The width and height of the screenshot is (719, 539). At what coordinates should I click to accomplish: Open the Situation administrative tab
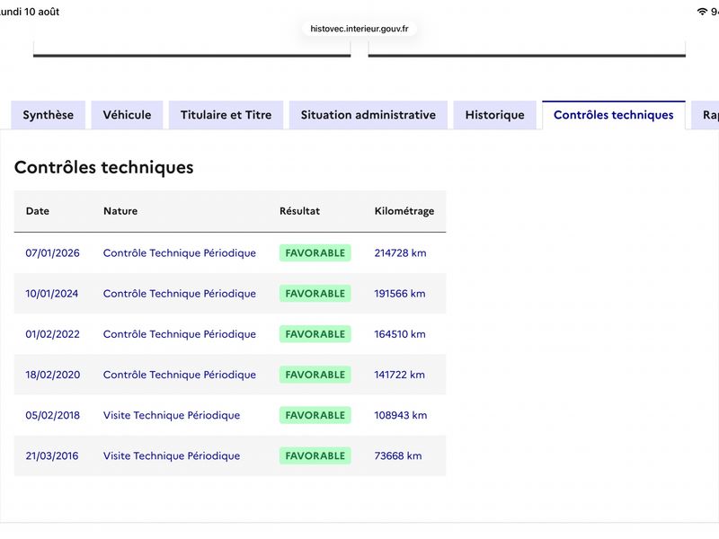(x=368, y=115)
